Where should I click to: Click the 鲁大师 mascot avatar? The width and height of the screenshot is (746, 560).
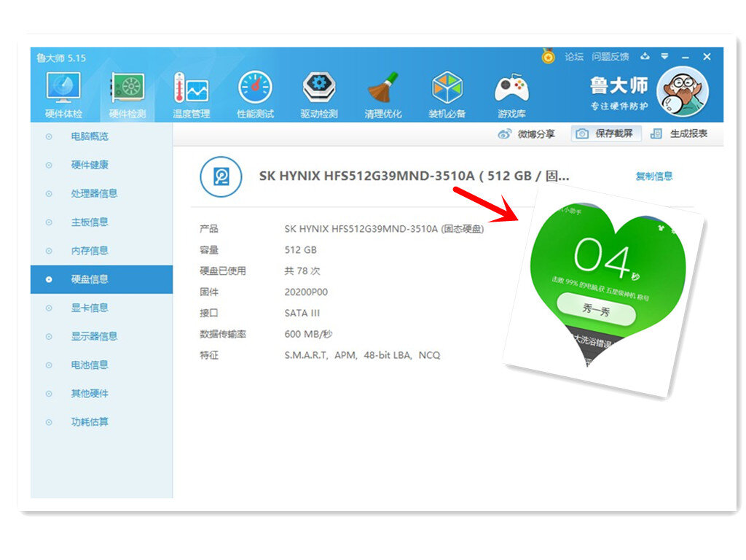[x=682, y=91]
